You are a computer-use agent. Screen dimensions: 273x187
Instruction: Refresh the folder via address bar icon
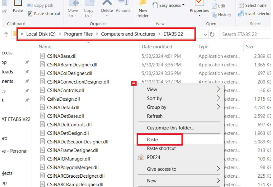click(212, 34)
